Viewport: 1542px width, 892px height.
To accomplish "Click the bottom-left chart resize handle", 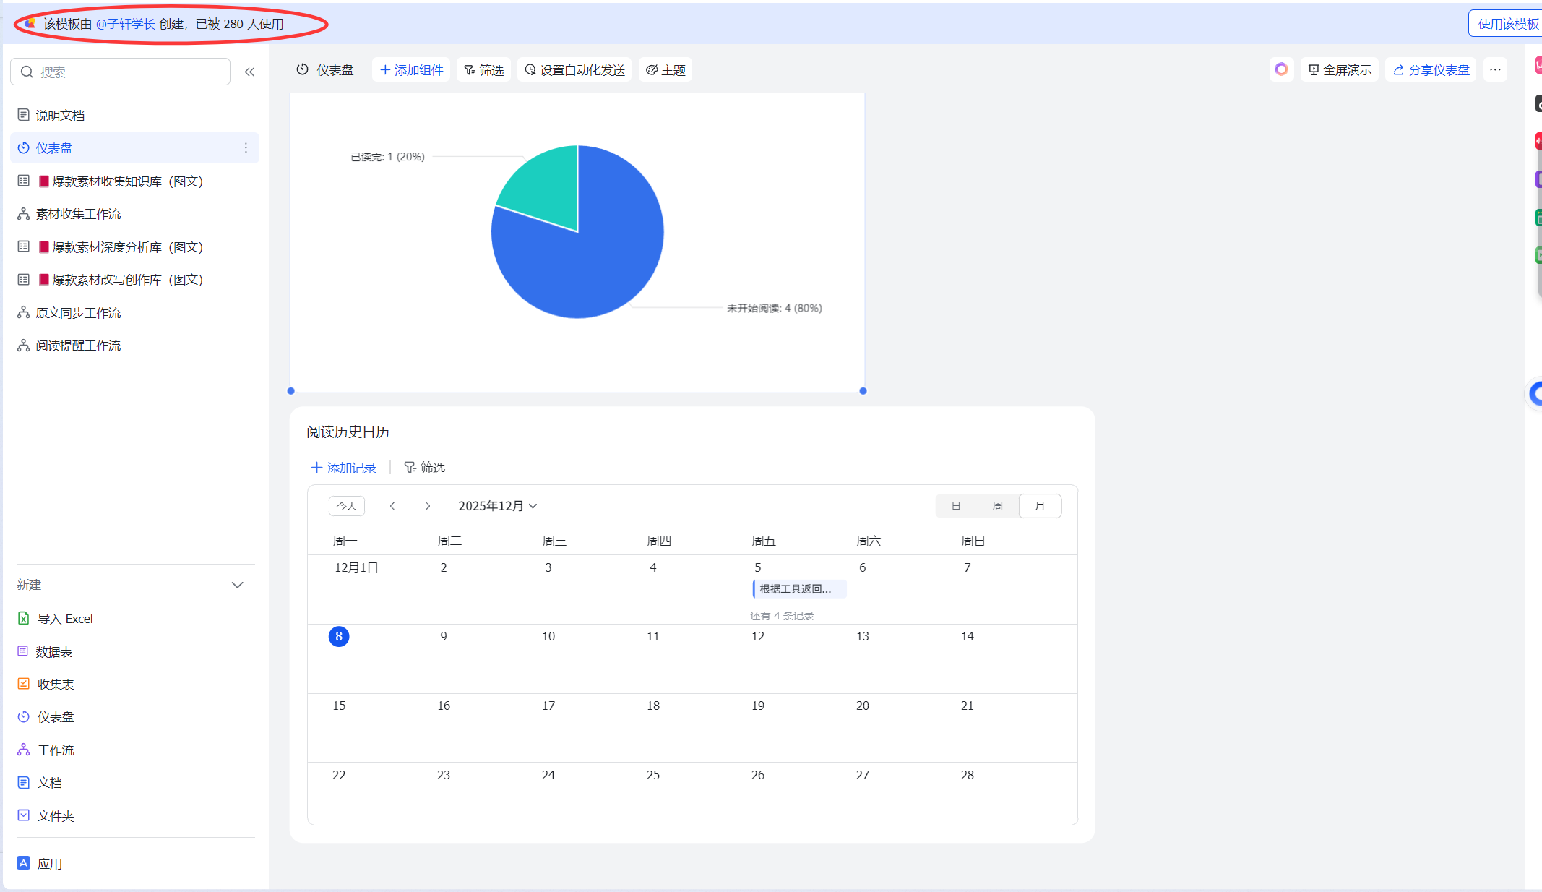I will (290, 391).
